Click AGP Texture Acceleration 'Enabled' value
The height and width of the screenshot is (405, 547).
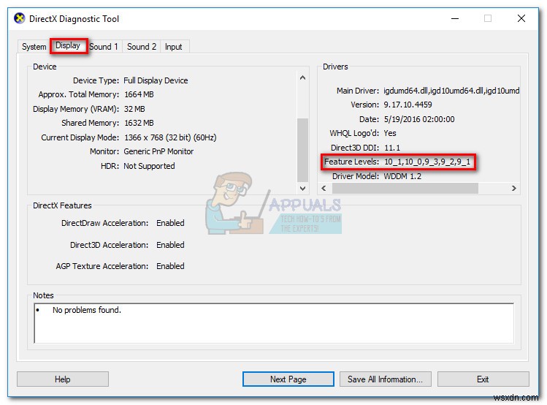(170, 266)
